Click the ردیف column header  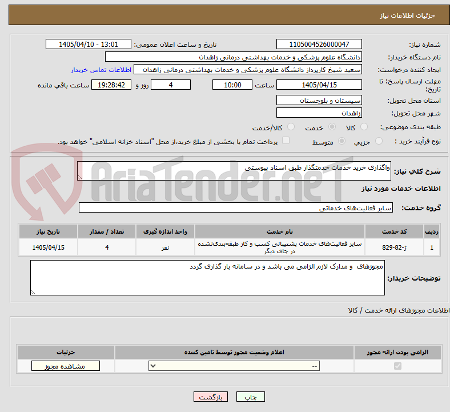[432, 231]
